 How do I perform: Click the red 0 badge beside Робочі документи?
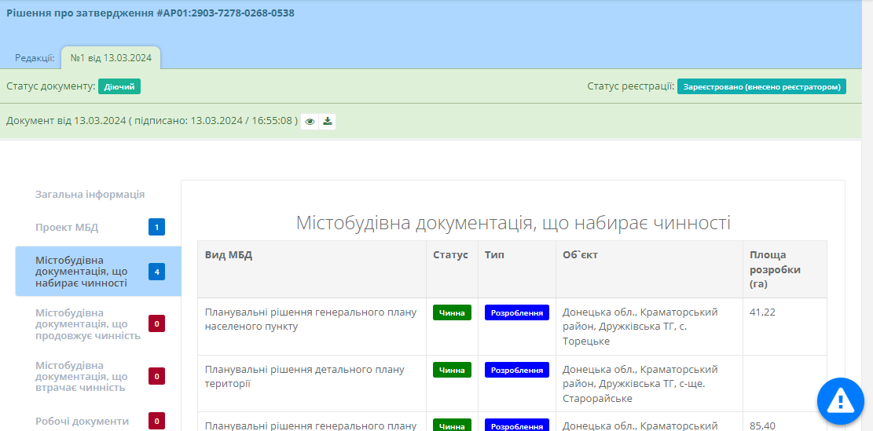(156, 422)
